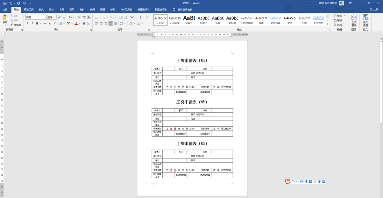Apply superscript to selected text
The width and height of the screenshot is (383, 198).
click(x=55, y=23)
